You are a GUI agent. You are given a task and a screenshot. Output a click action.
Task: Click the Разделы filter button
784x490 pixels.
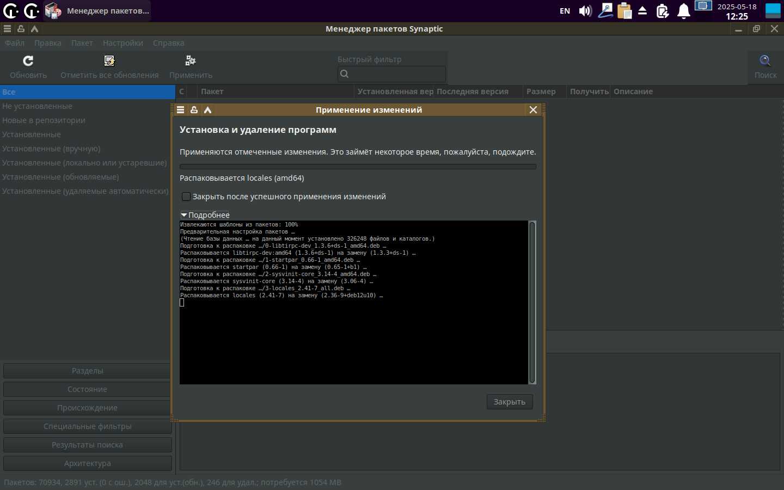[87, 371]
